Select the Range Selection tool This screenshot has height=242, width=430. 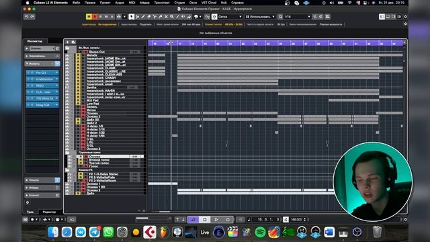coord(137,17)
